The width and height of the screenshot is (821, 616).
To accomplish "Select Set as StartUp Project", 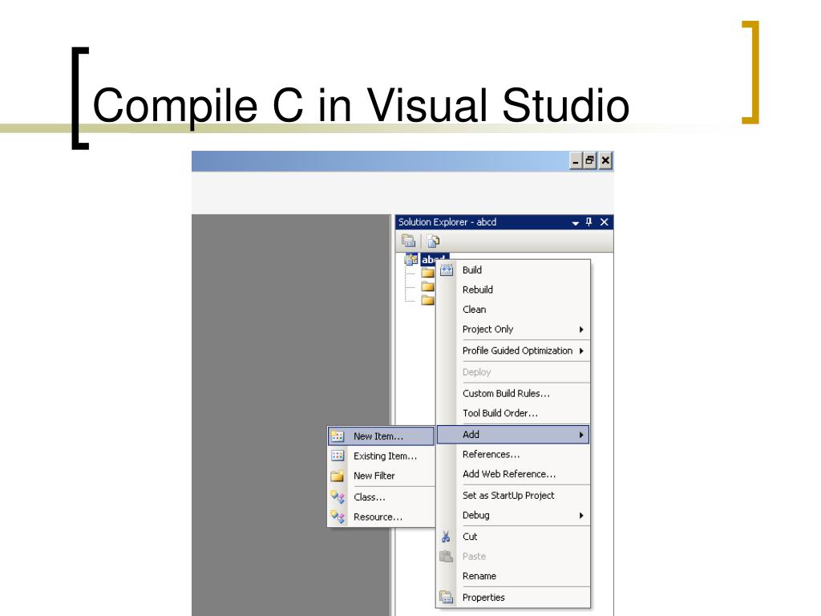I will pyautogui.click(x=513, y=496).
